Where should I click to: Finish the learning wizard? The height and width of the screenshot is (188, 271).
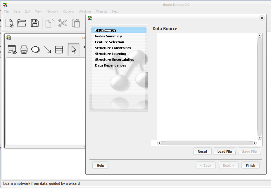(250, 165)
